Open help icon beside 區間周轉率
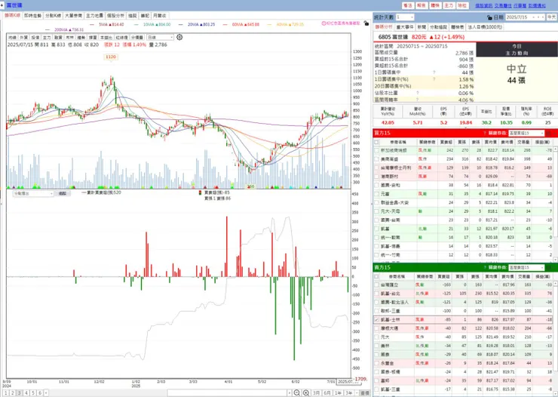The height and width of the screenshot is (397, 558). pos(418,100)
